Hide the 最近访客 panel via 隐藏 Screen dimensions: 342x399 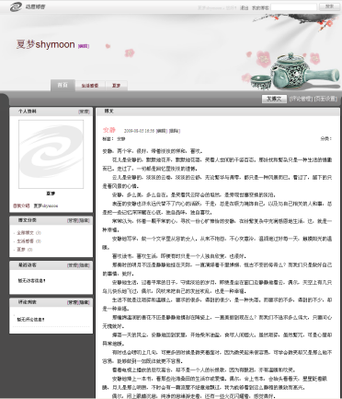85,265
